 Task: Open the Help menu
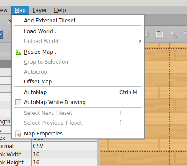(x=60, y=10)
